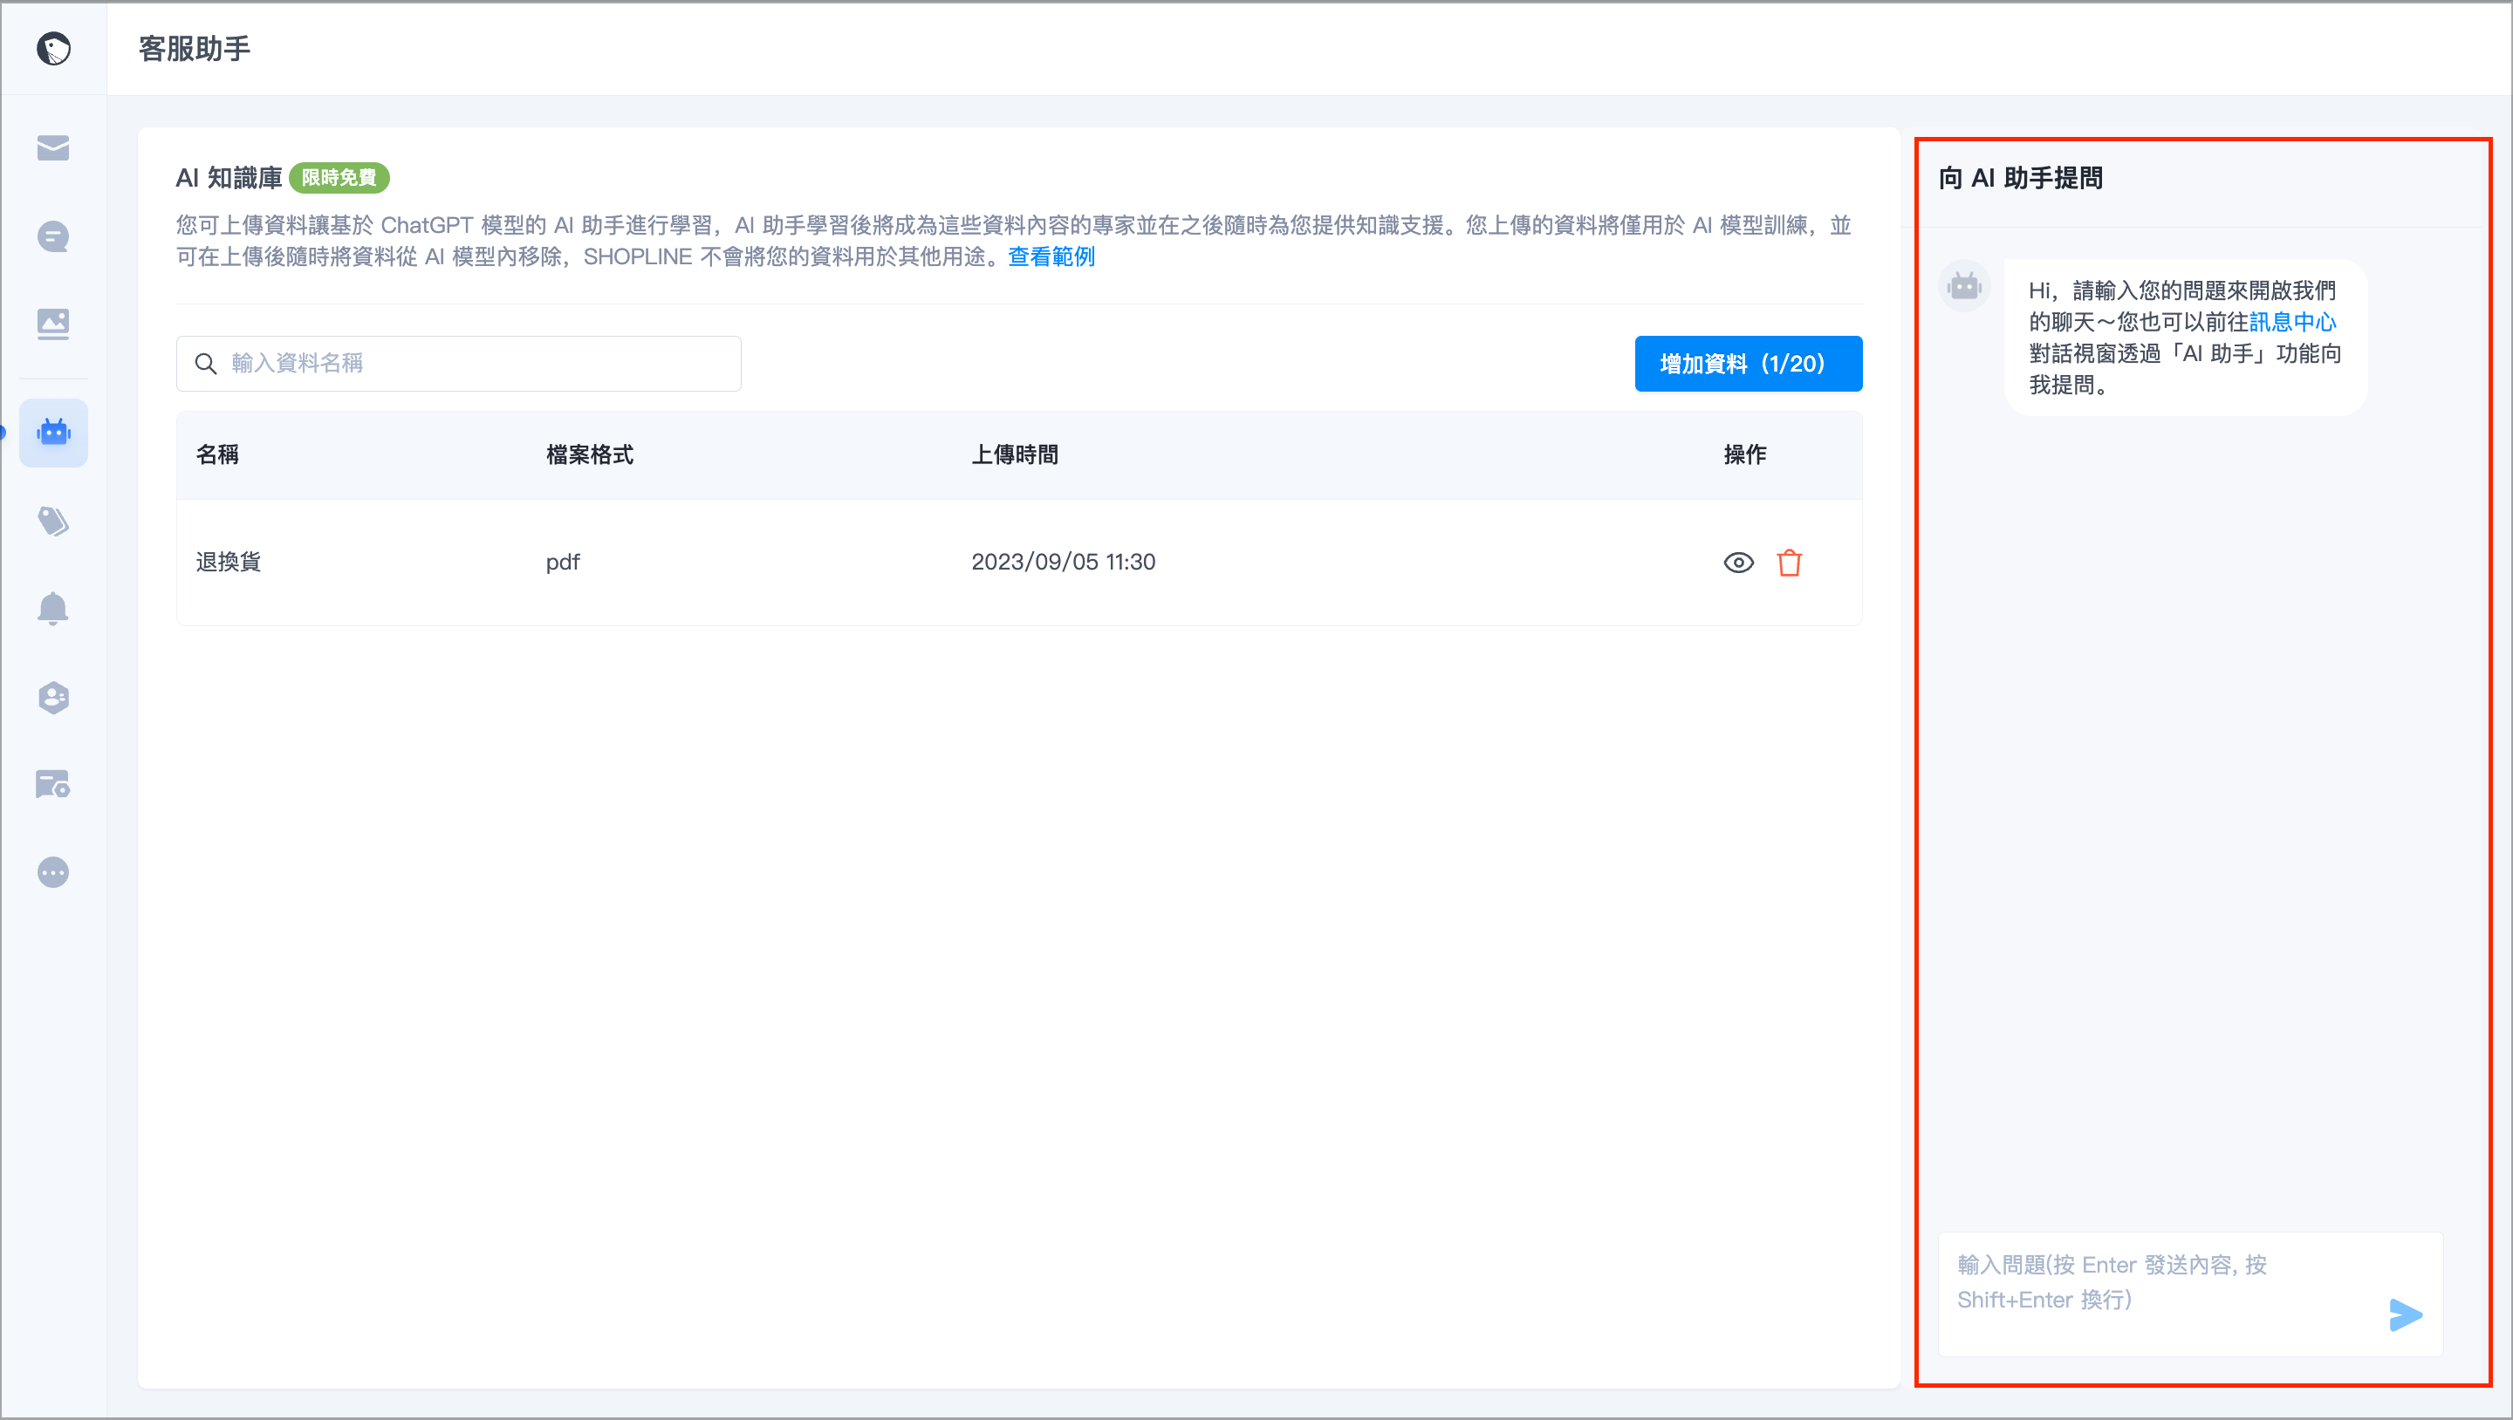Click the pdf format cell
The image size is (2513, 1420).
(563, 562)
